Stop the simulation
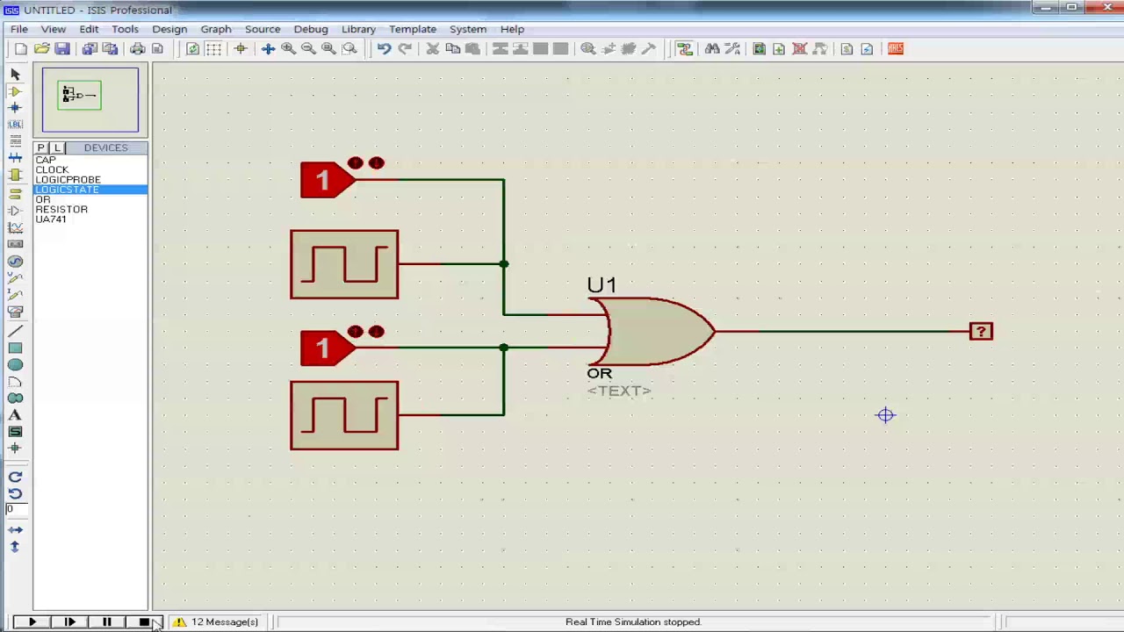Image resolution: width=1124 pixels, height=632 pixels. point(144,622)
